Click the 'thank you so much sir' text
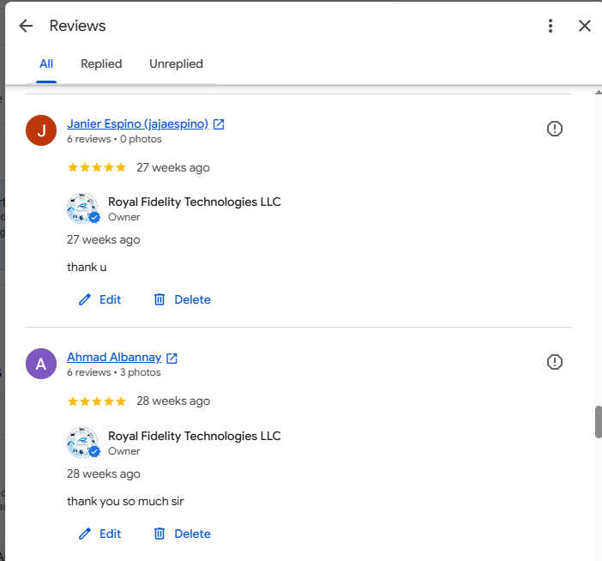The image size is (602, 561). click(125, 501)
